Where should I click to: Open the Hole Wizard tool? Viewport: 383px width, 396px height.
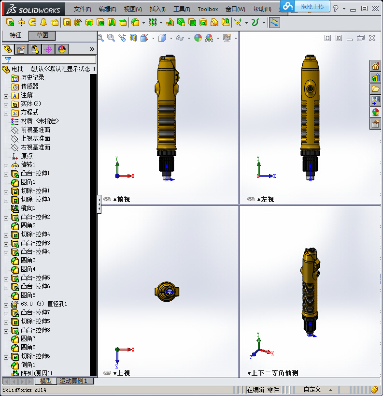(78, 22)
